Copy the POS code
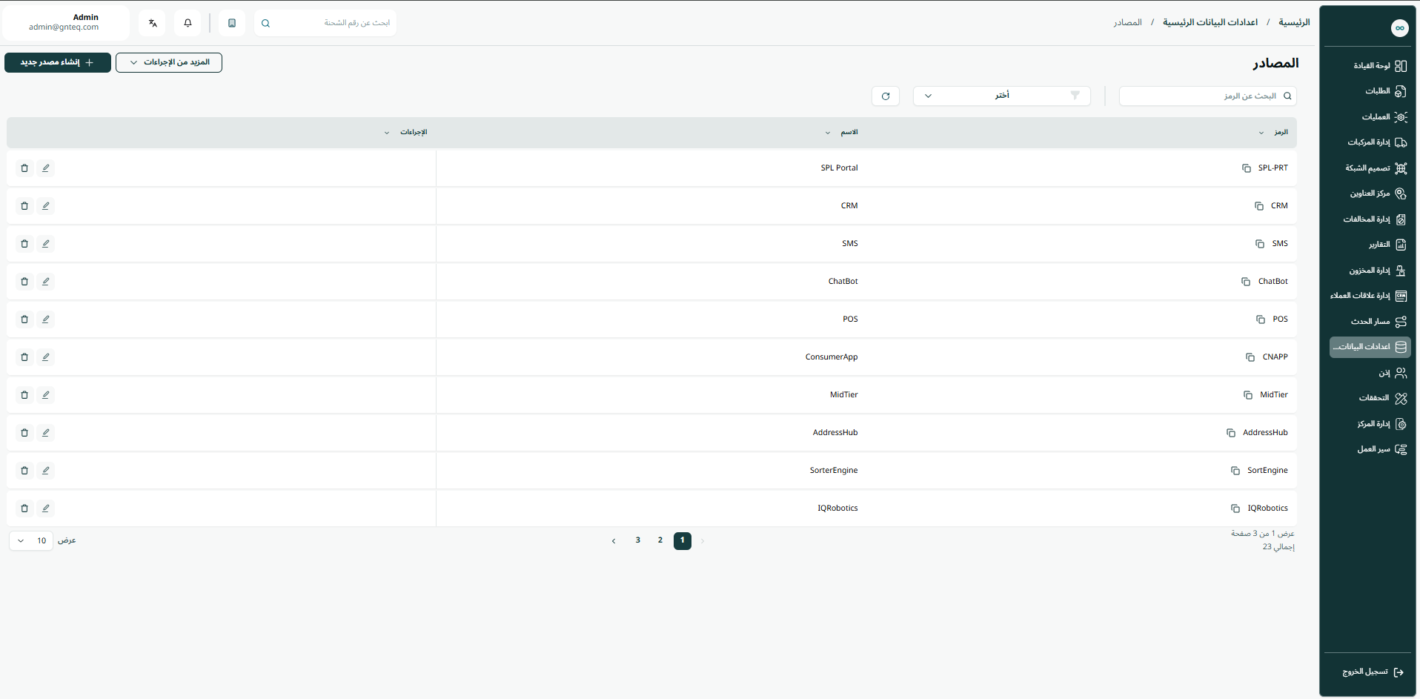Viewport: 1420px width, 699px height. [1261, 319]
